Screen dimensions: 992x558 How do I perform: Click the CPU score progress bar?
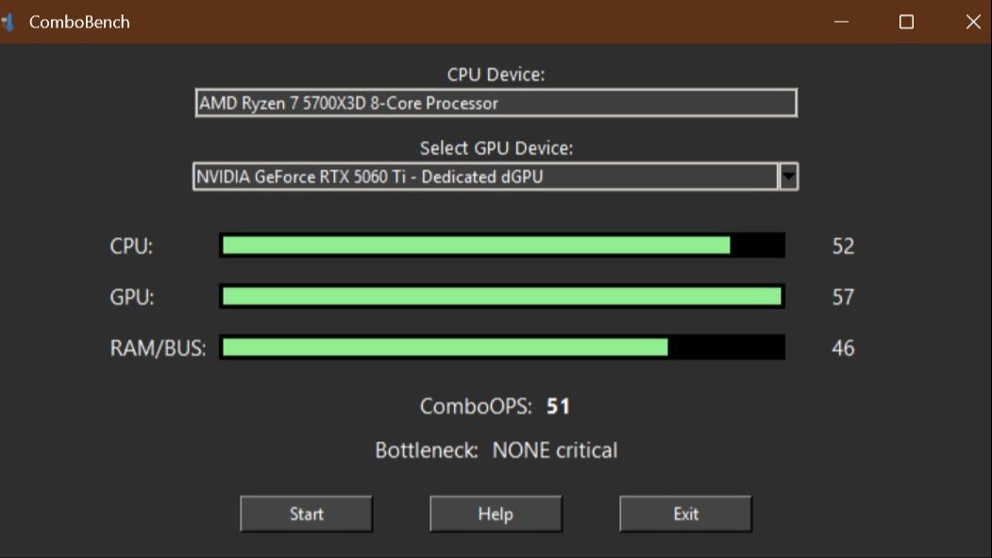click(501, 245)
